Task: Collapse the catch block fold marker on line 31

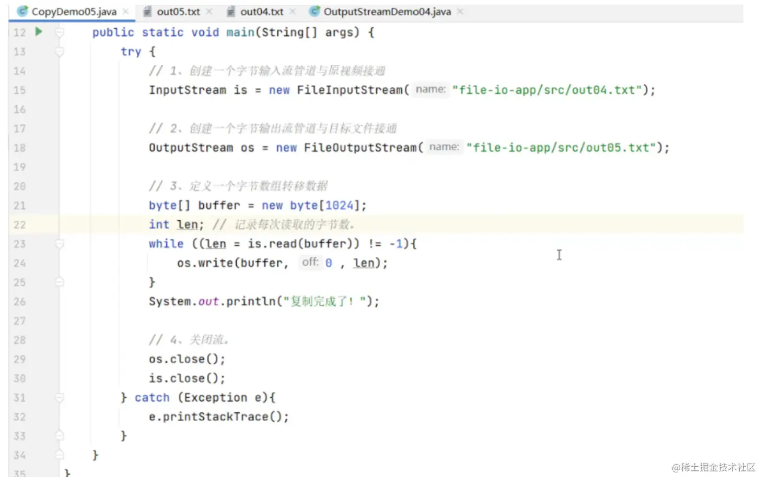Action: 60,398
